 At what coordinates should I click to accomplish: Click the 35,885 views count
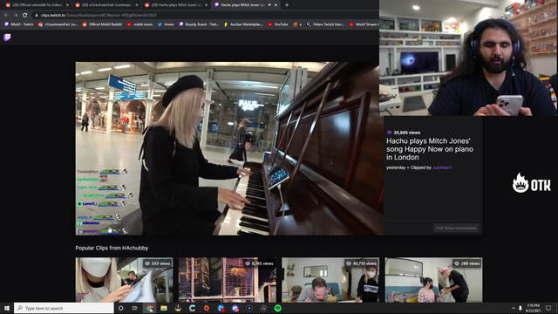coord(404,133)
